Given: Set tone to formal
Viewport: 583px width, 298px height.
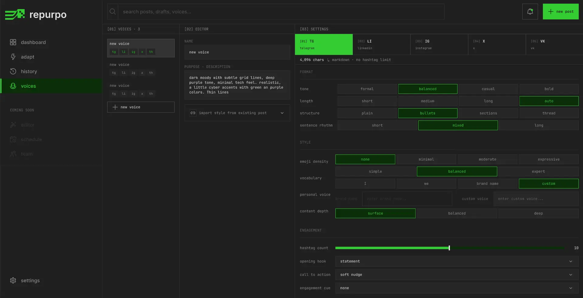Looking at the screenshot, I should click(367, 89).
